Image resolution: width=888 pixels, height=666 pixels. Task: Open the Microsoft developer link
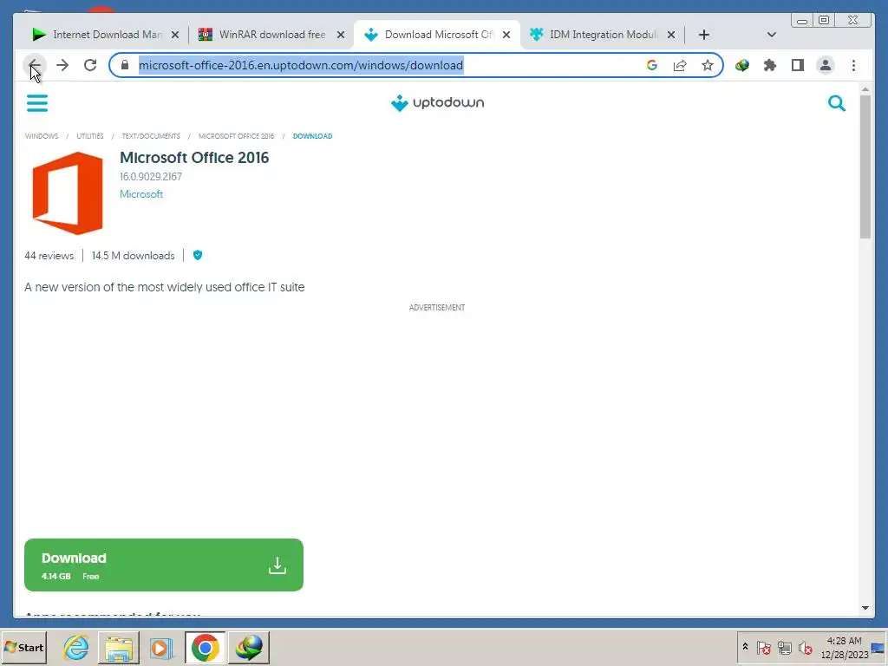(x=141, y=193)
